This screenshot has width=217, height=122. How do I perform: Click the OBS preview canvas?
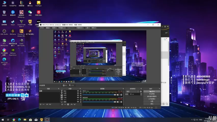pyautogui.click(x=100, y=56)
